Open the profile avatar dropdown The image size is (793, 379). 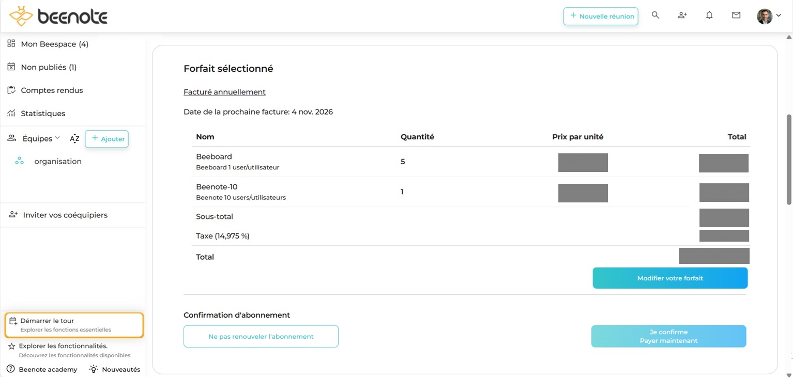pyautogui.click(x=769, y=16)
